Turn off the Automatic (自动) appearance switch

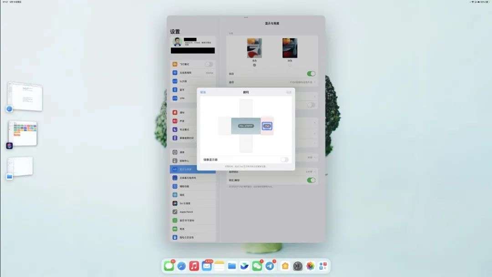coord(311,73)
